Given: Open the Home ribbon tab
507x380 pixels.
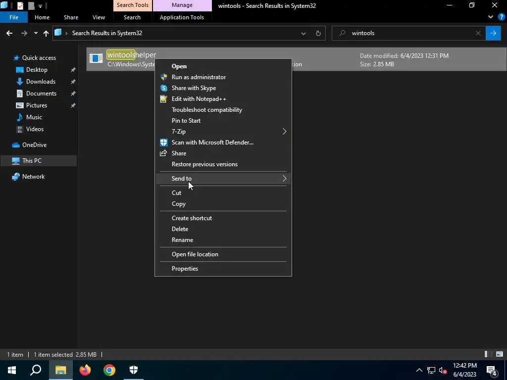Looking at the screenshot, I should click(x=42, y=17).
